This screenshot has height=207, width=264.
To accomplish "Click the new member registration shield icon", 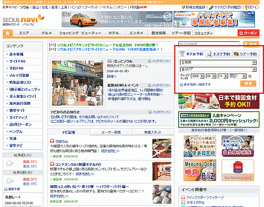I will [183, 7].
